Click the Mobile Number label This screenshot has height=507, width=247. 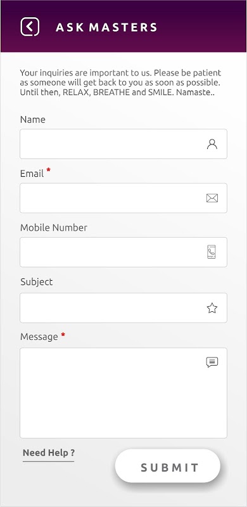click(x=54, y=228)
